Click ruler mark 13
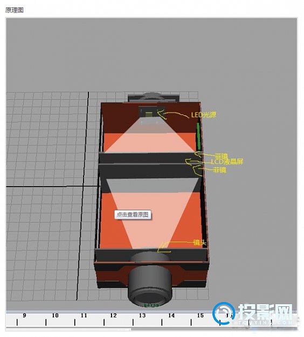Viewport: 304px width, 337px height. [x=142, y=315]
